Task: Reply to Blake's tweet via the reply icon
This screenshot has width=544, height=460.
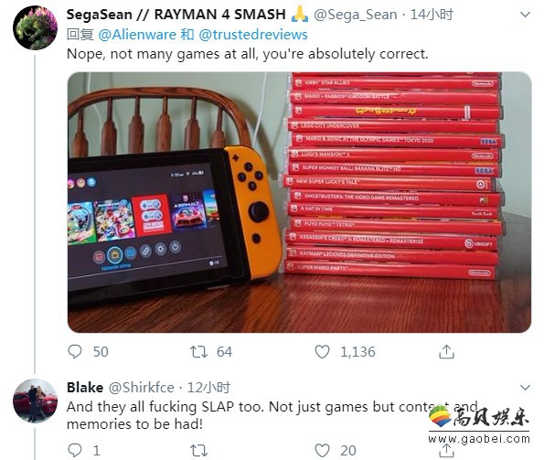Action: (x=75, y=450)
